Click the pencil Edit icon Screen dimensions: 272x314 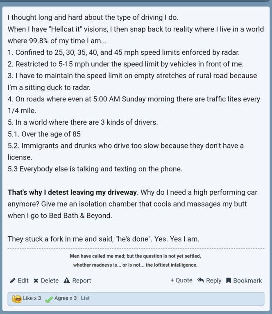point(13,280)
